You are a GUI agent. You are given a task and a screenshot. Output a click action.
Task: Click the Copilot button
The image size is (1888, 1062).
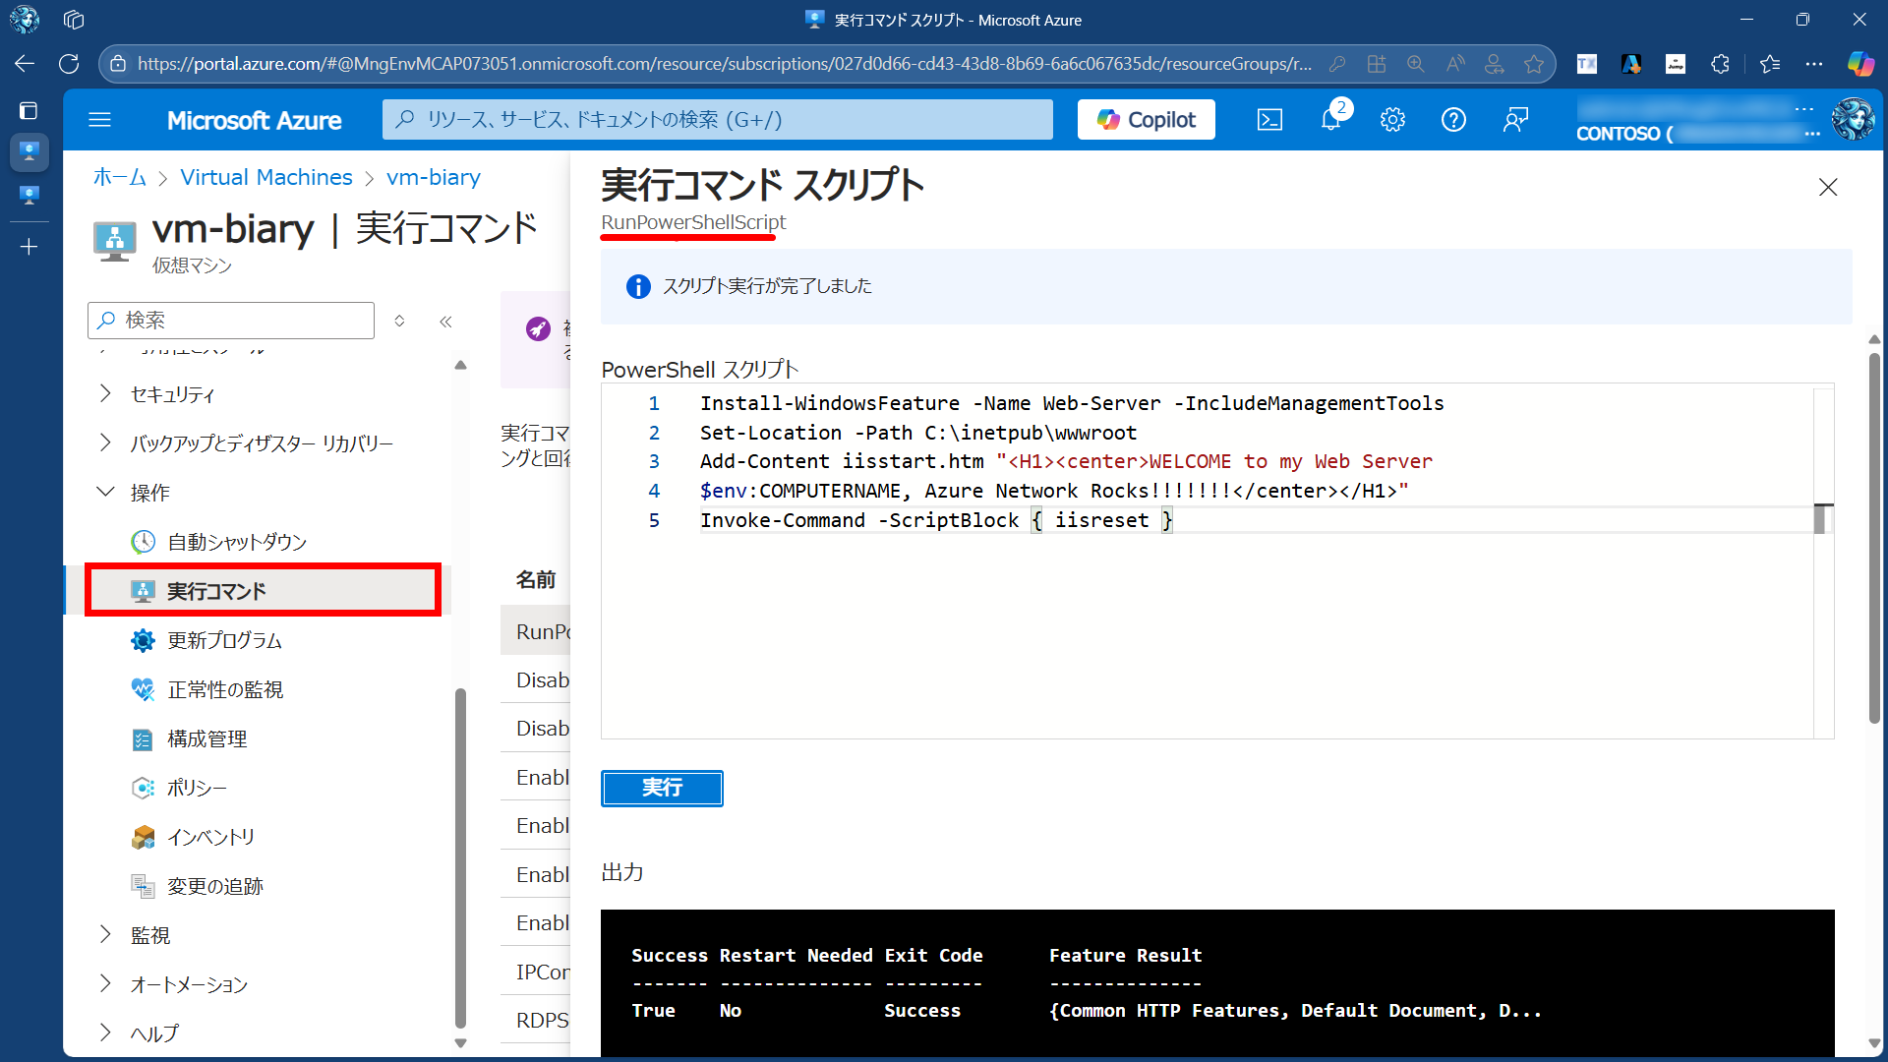1146,120
